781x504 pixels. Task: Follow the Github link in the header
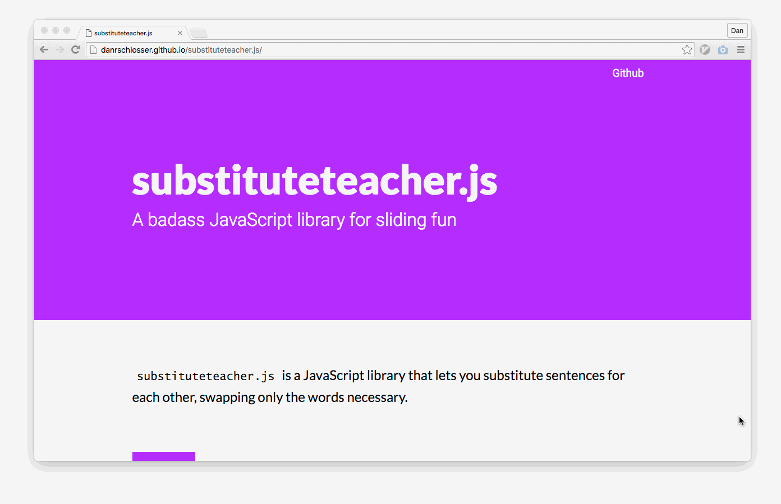point(628,73)
